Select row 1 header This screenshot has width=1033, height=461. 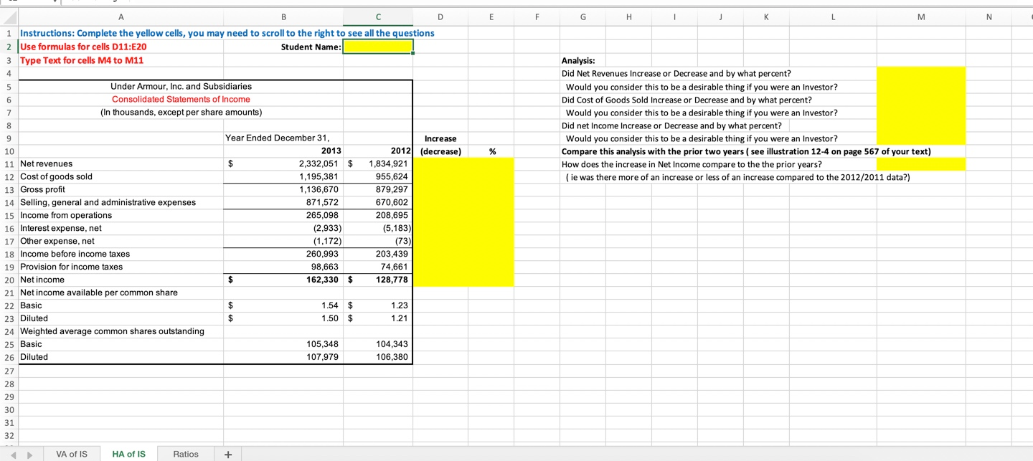(x=9, y=33)
